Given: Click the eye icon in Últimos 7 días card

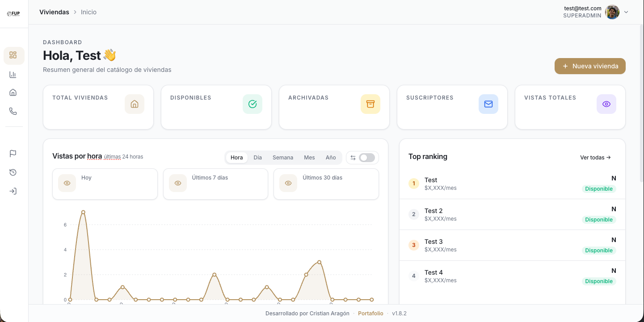Looking at the screenshot, I should tap(178, 183).
